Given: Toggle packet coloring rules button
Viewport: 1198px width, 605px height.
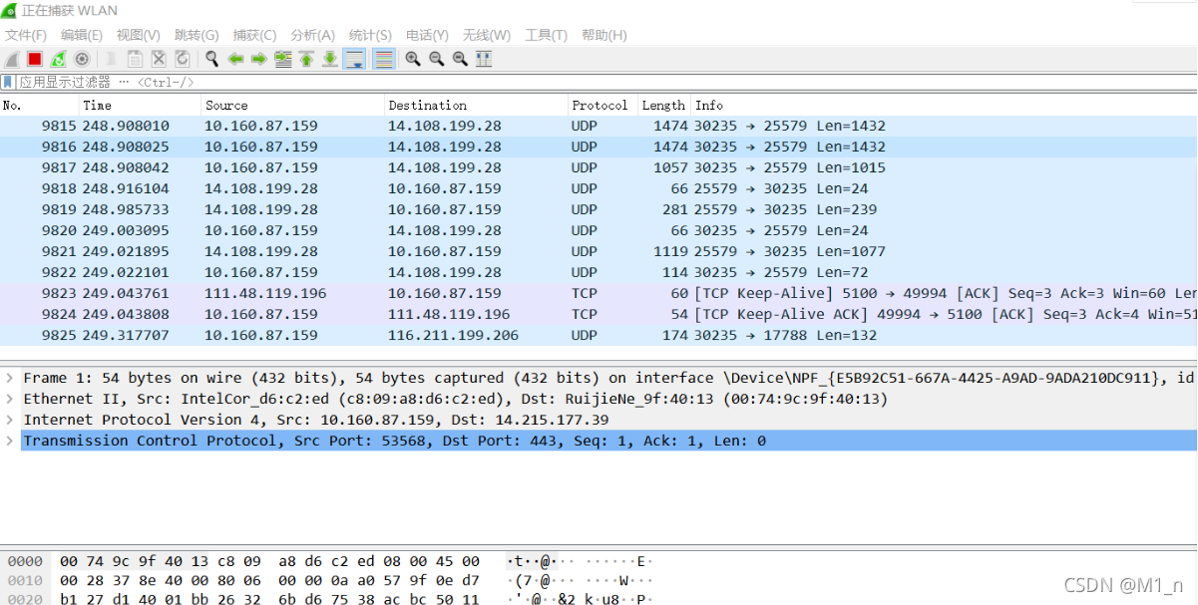Looking at the screenshot, I should [383, 60].
